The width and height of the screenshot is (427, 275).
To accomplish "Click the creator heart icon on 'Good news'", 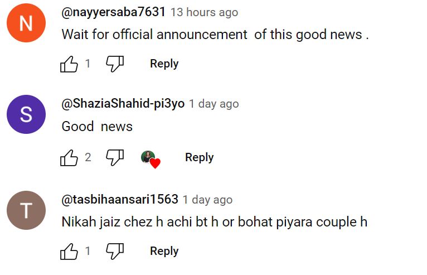I will tap(151, 160).
